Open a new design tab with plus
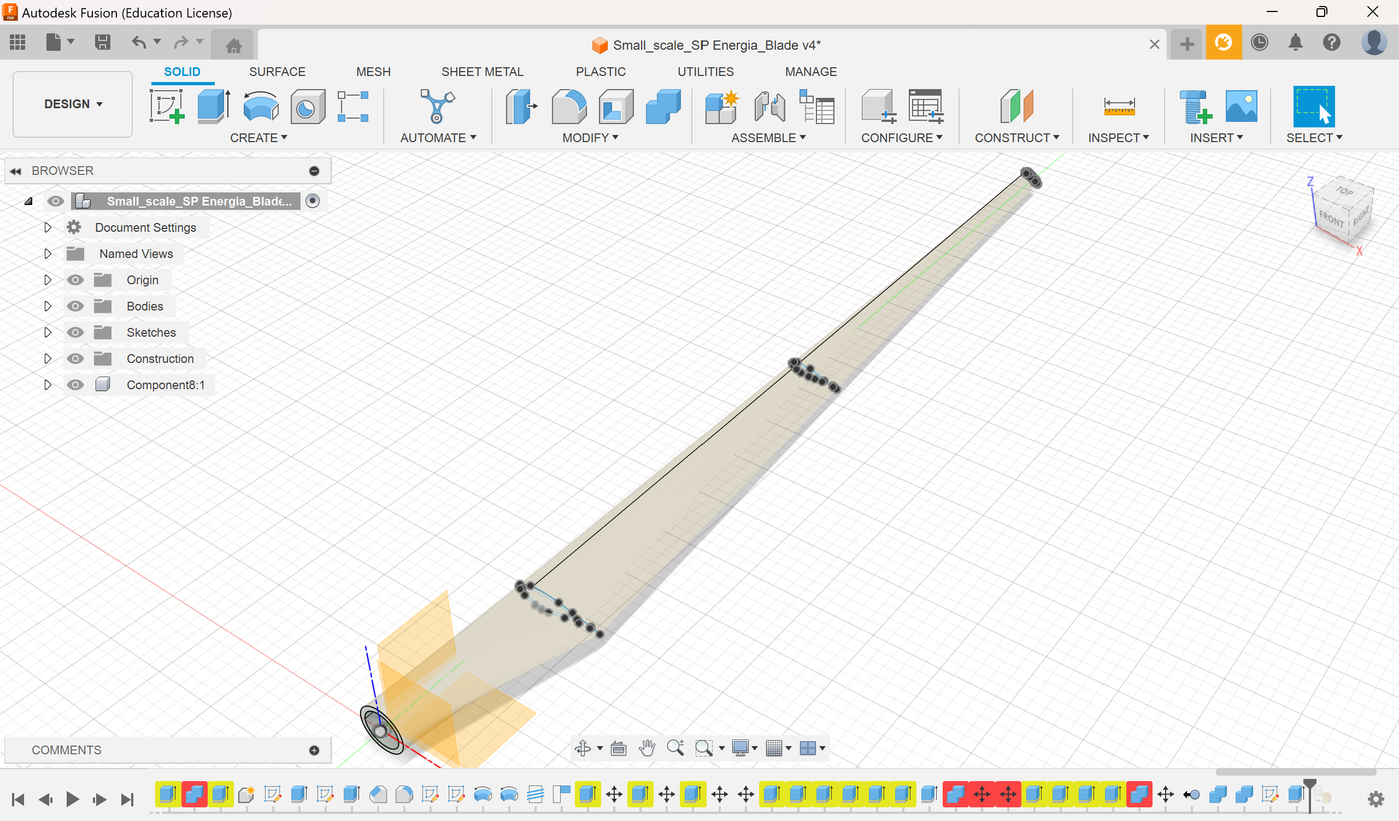This screenshot has width=1399, height=821. (1187, 44)
